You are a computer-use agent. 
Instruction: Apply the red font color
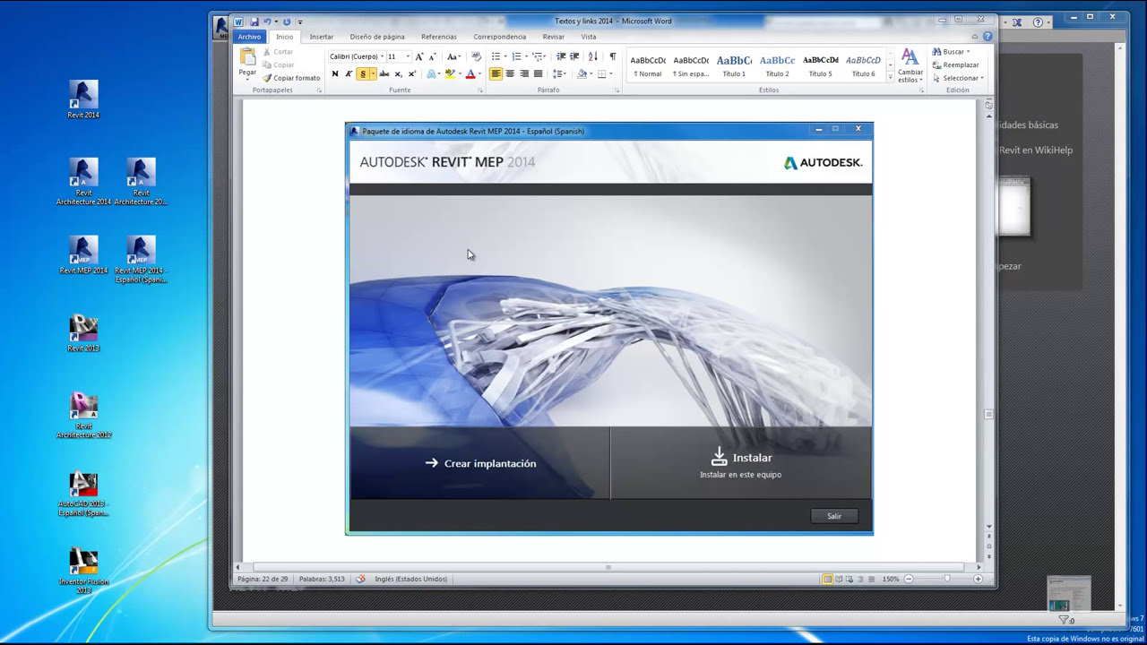click(x=470, y=74)
